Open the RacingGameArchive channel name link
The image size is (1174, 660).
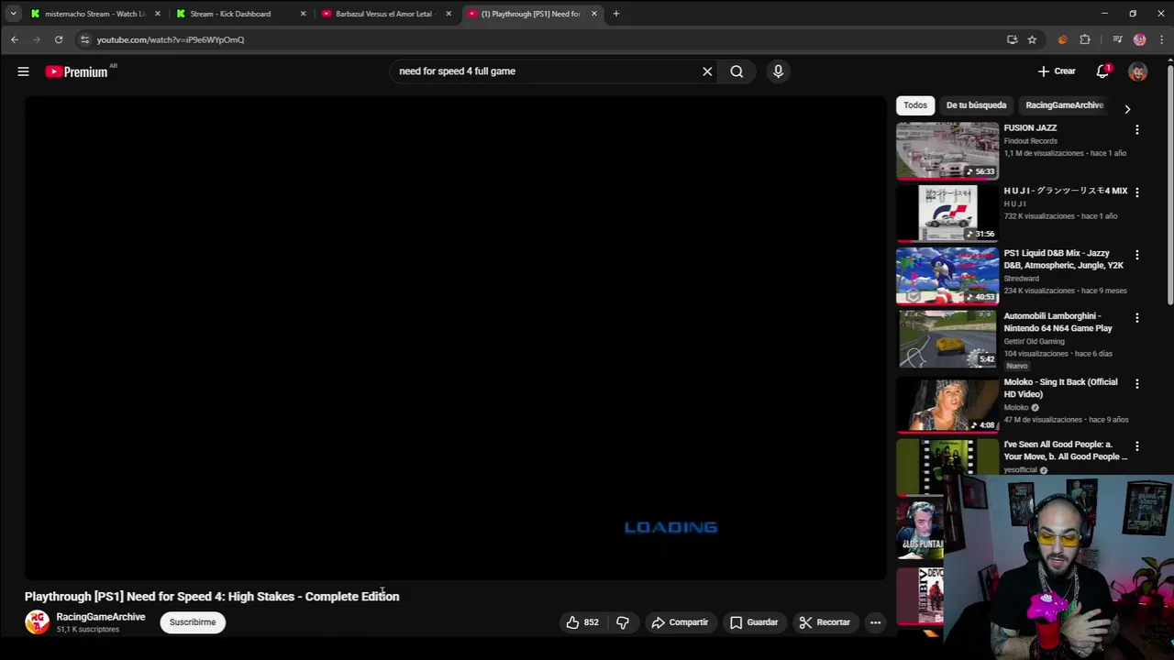click(101, 617)
